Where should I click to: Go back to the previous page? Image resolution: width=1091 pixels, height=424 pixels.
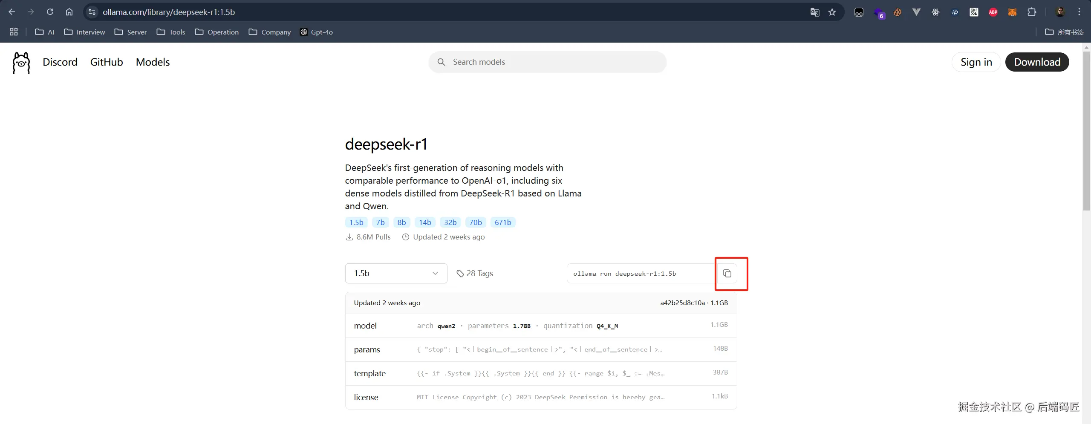(x=12, y=12)
